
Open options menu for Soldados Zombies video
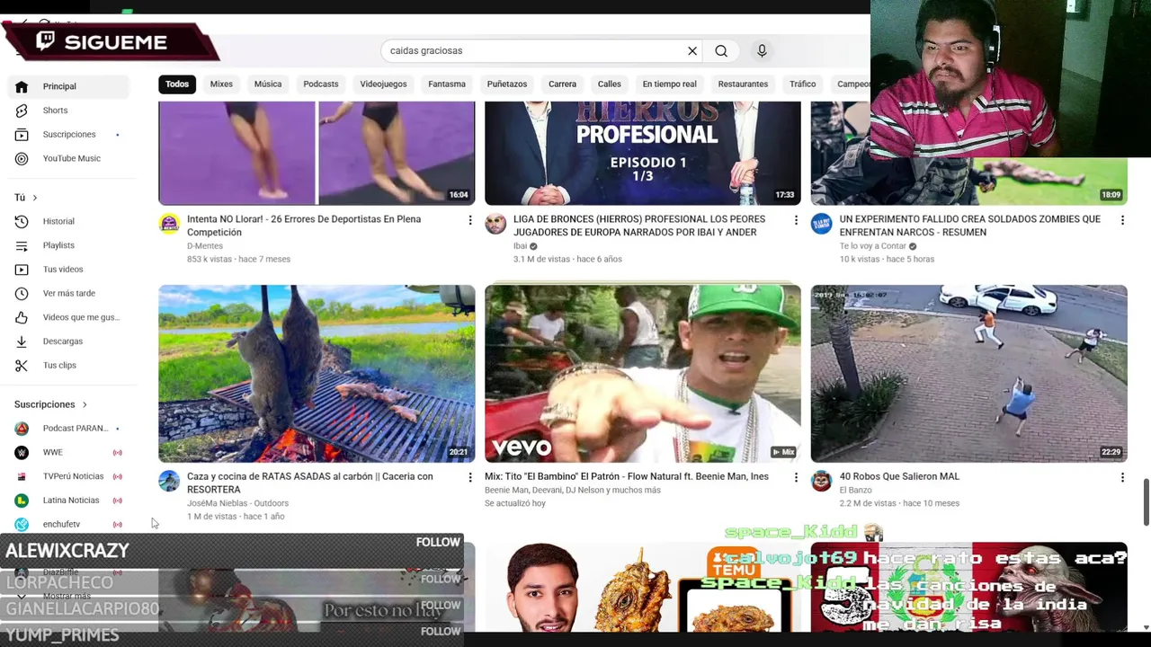[x=1122, y=220]
